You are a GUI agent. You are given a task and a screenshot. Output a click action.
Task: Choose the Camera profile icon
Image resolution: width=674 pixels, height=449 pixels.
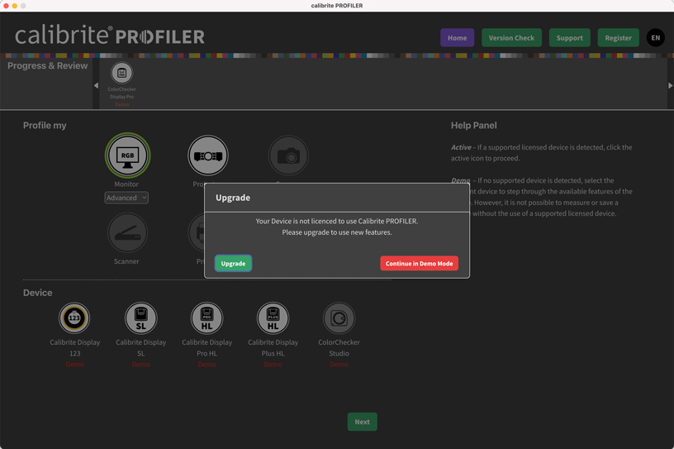(287, 155)
